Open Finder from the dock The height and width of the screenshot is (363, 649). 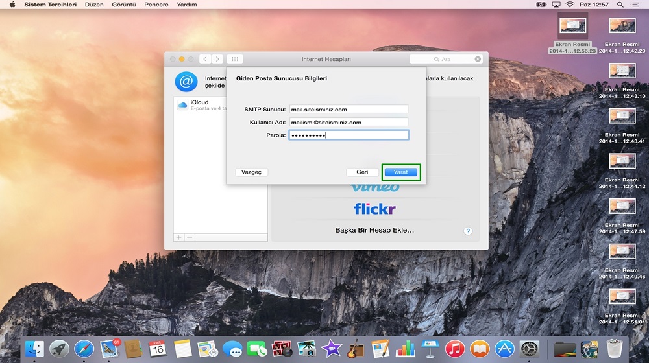34,349
